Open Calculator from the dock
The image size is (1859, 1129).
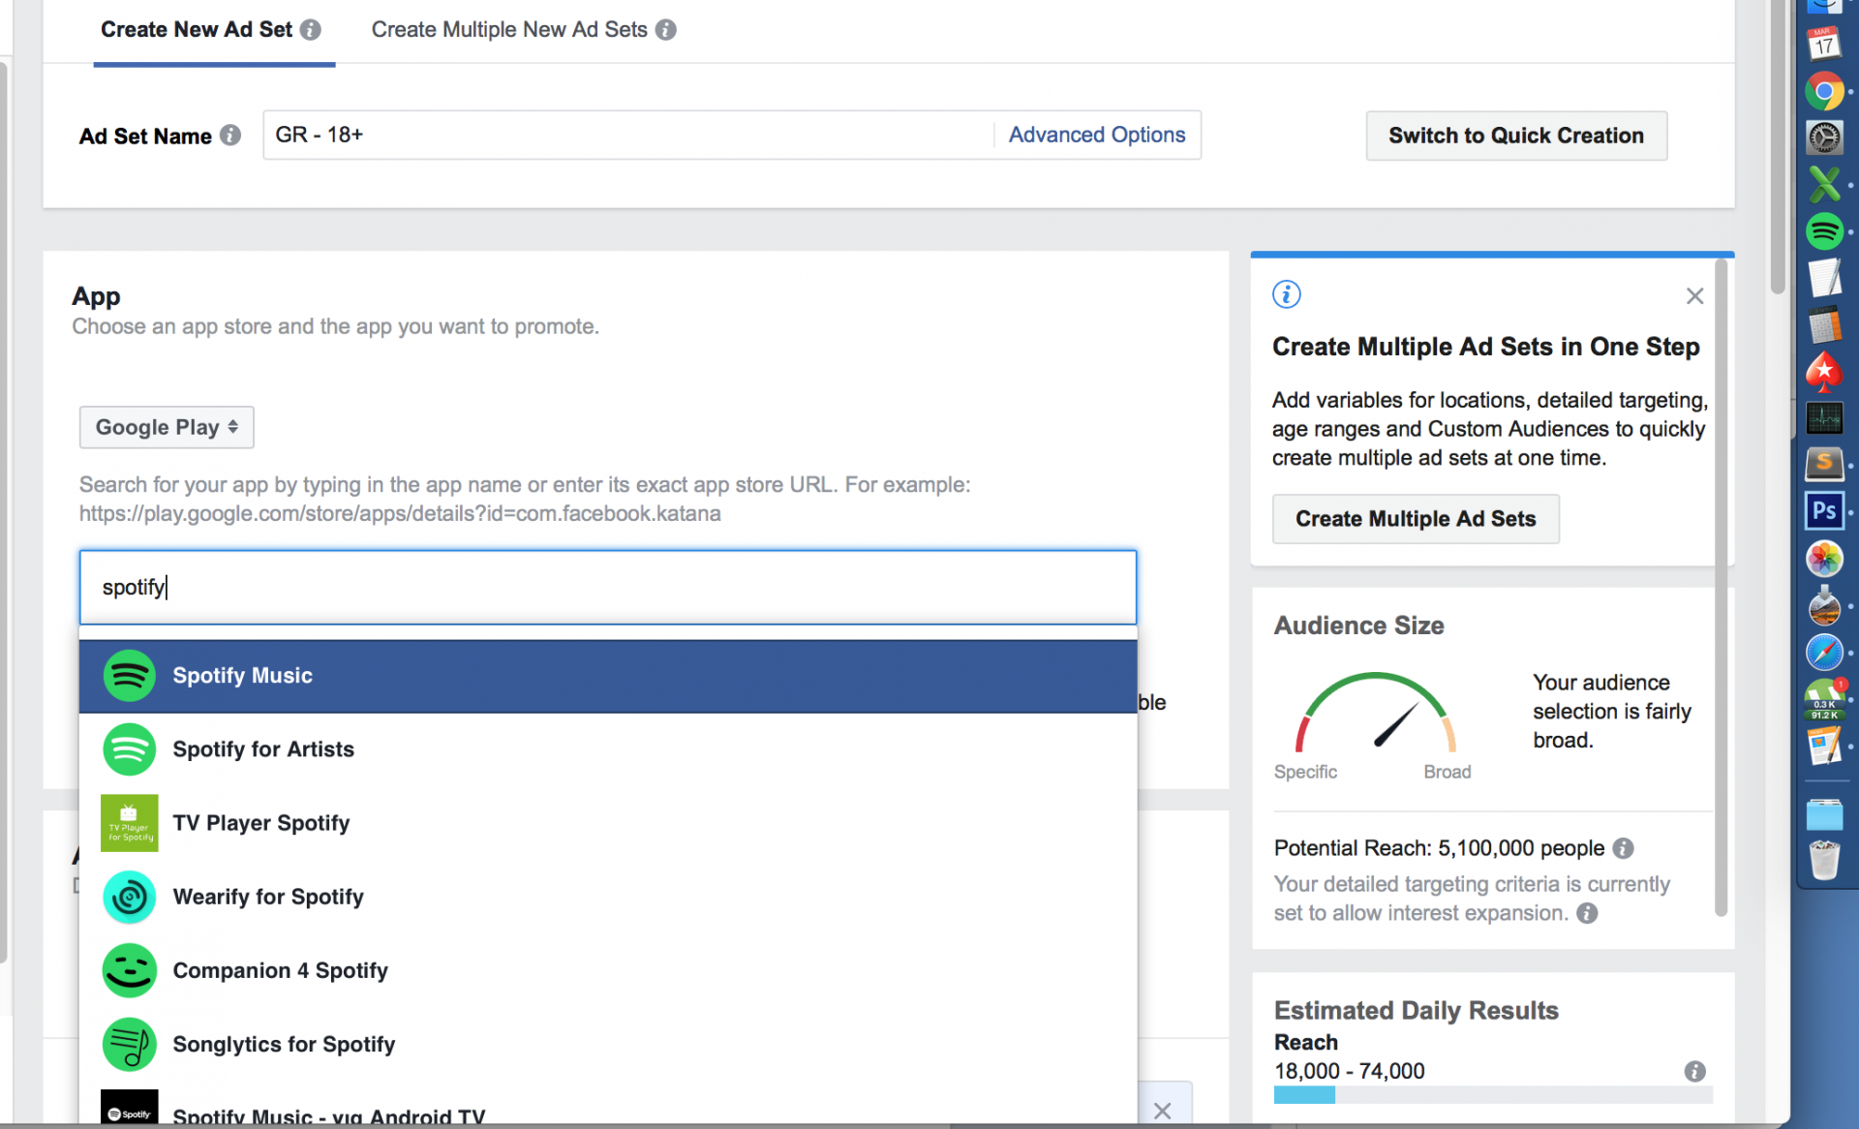click(1824, 325)
